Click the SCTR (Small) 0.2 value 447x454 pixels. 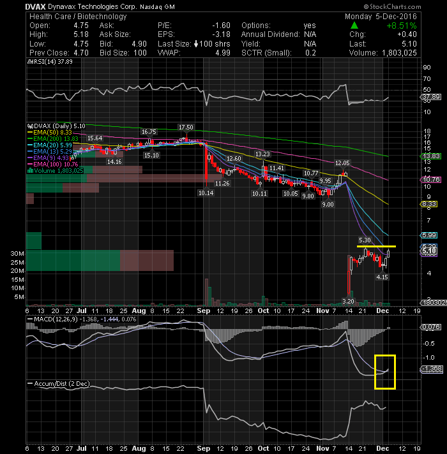tap(310, 53)
